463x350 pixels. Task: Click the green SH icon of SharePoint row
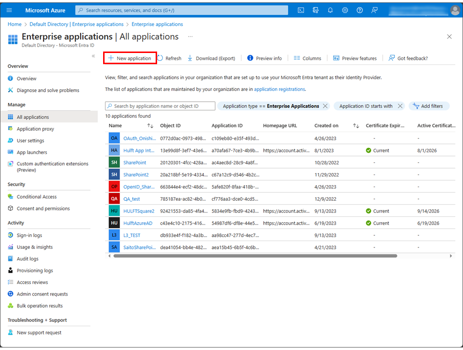coord(114,163)
